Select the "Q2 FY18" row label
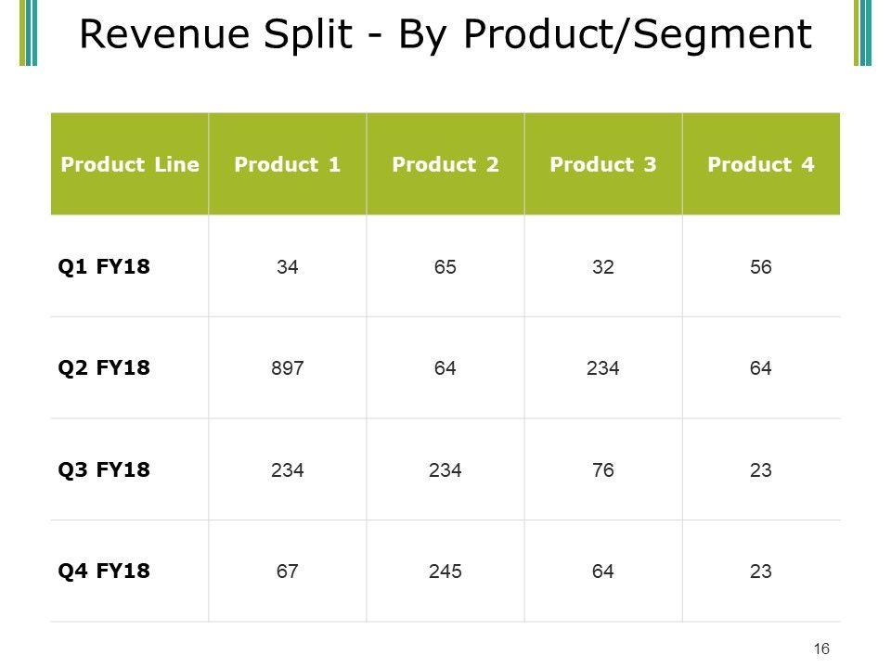The width and height of the screenshot is (891, 668). coord(103,368)
